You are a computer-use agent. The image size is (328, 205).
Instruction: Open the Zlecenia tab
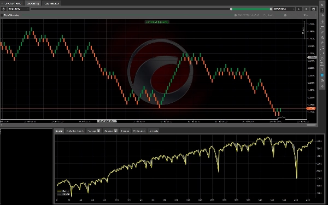[110, 131]
